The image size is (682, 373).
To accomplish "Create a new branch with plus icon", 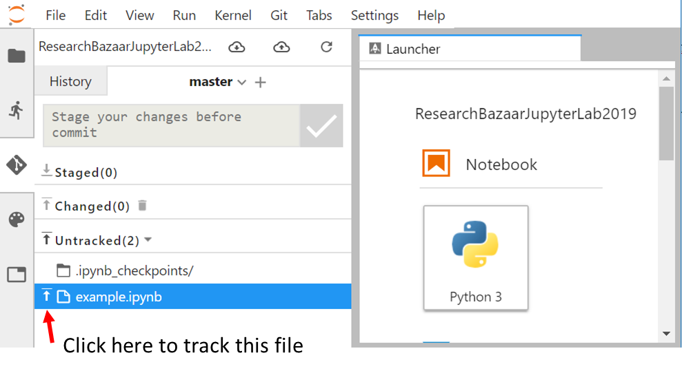I will (260, 82).
